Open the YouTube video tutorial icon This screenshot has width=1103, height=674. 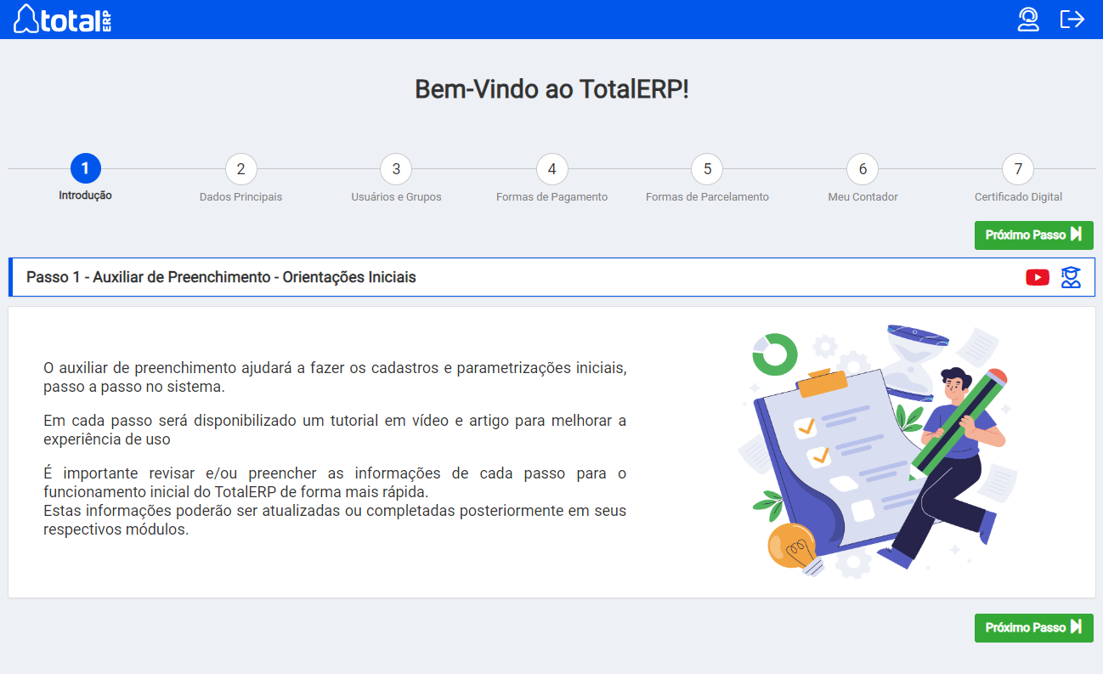pos(1037,277)
